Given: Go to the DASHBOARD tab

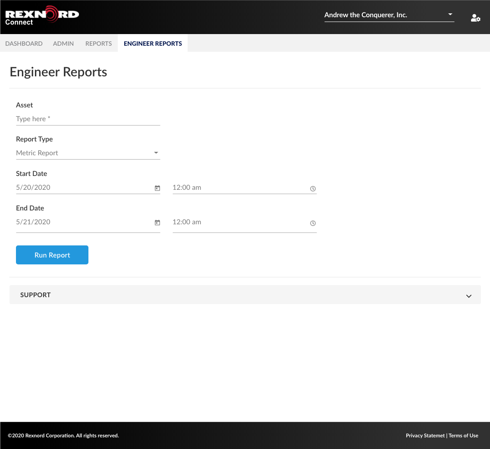Looking at the screenshot, I should pos(24,44).
